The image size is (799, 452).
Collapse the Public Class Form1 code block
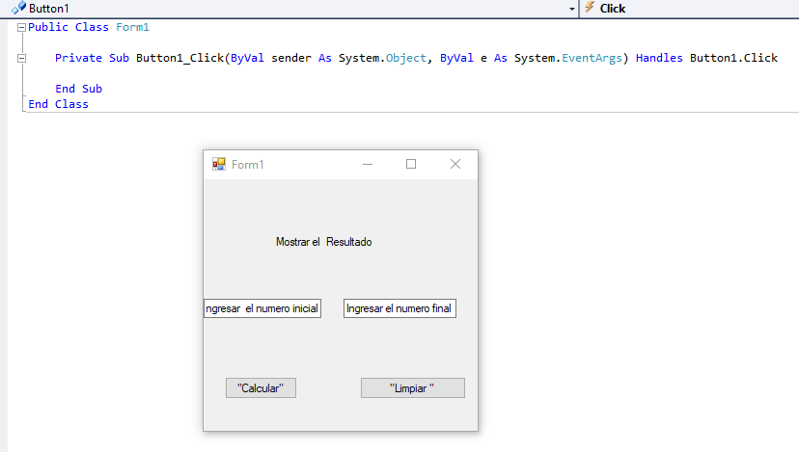(21, 28)
